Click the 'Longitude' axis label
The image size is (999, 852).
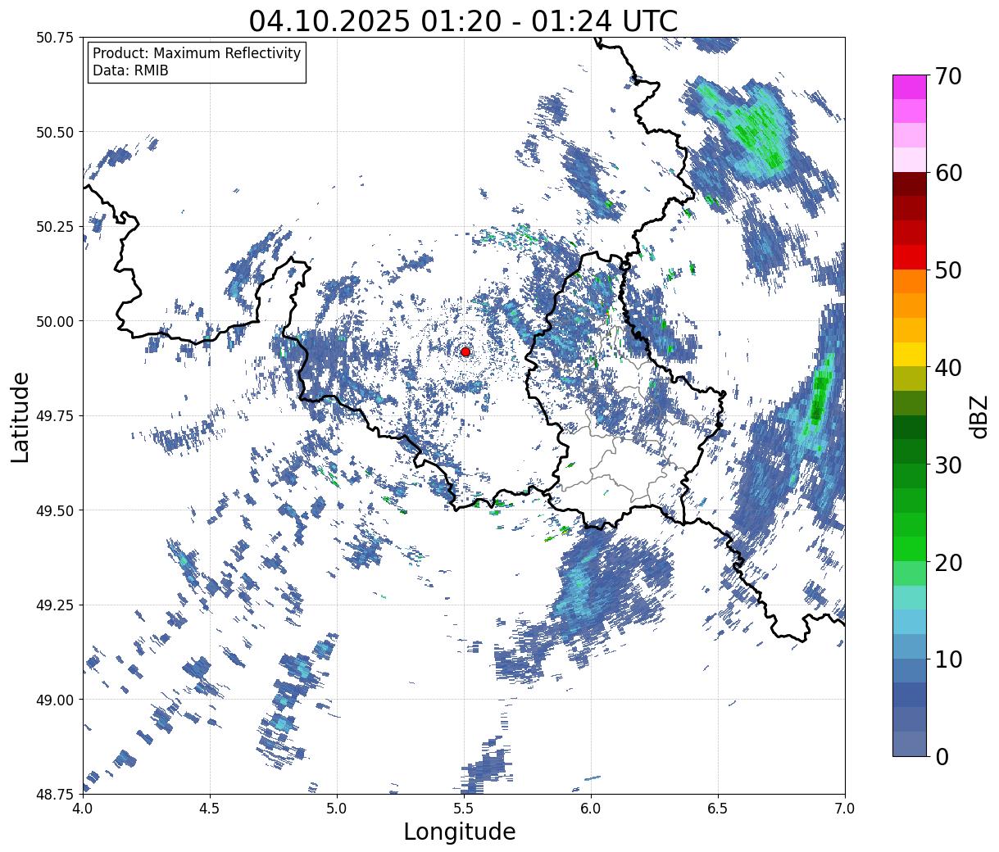[x=460, y=832]
